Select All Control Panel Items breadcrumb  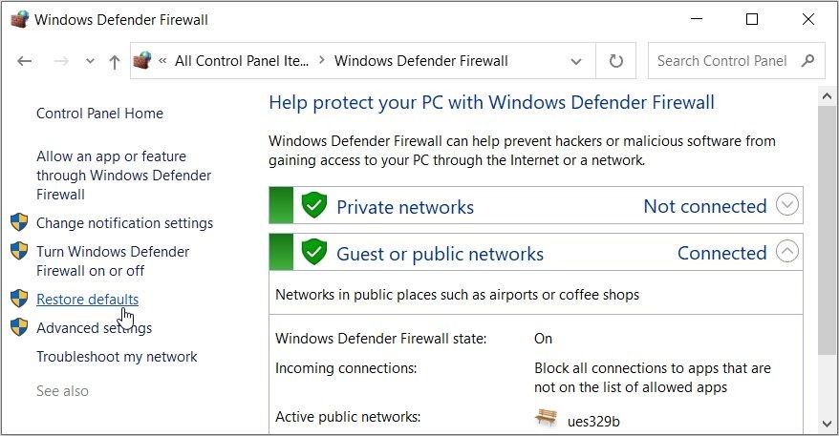click(x=242, y=61)
